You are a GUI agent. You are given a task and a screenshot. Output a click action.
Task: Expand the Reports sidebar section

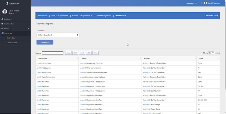coord(28,28)
